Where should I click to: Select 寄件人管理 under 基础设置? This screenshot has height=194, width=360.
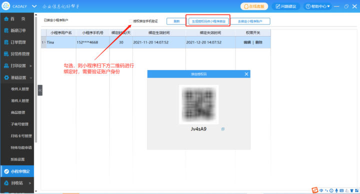20,101
